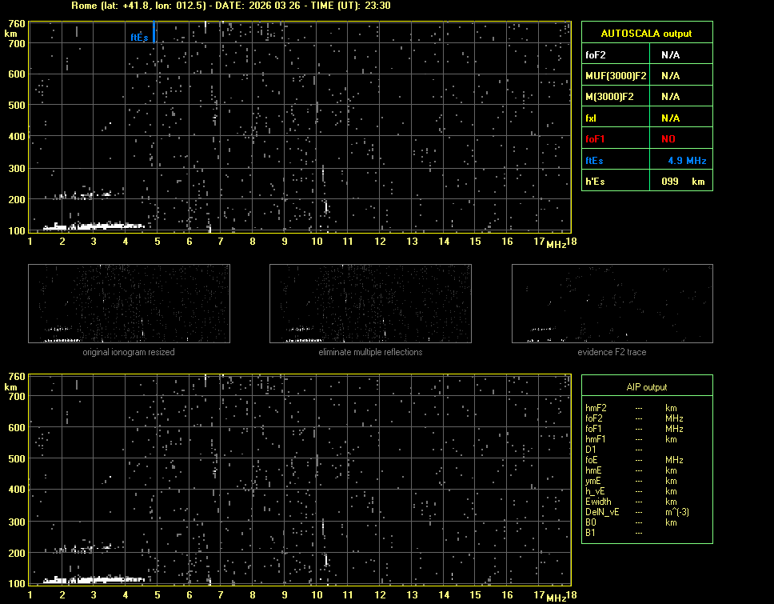
Task: Select the yellow fxI label
Action: coord(592,118)
